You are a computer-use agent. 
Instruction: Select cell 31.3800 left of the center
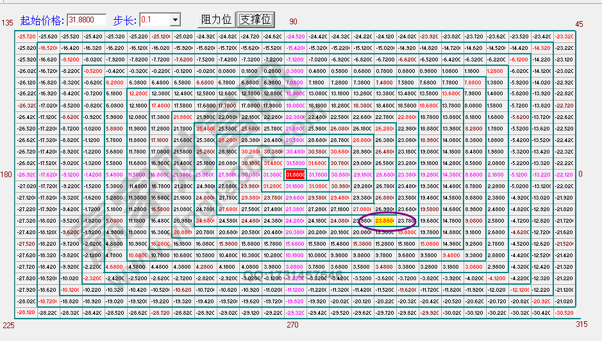coord(273,174)
